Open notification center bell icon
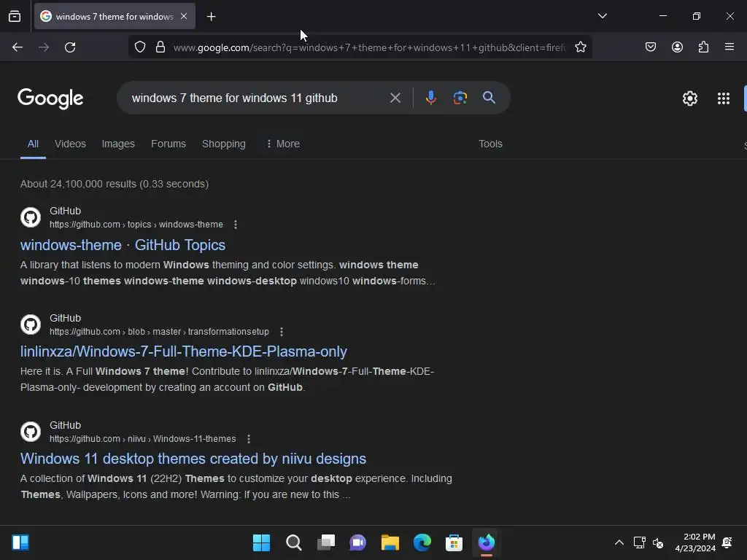 click(727, 542)
